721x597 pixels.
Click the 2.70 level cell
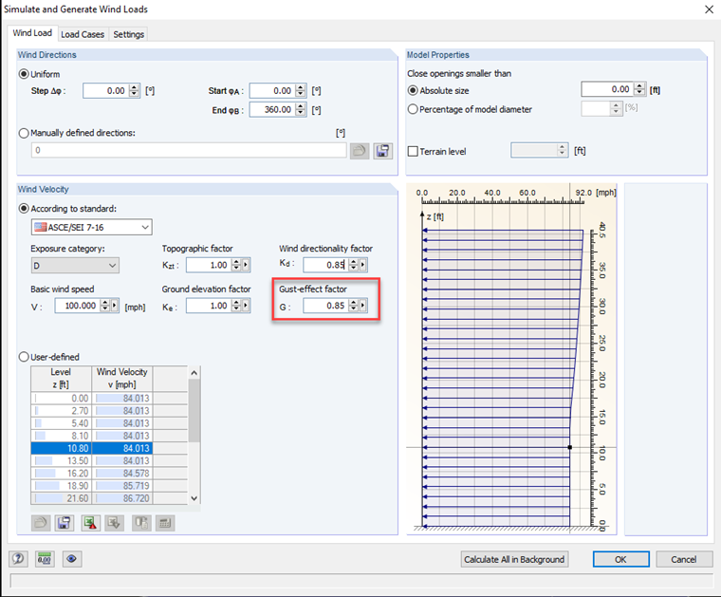click(62, 411)
